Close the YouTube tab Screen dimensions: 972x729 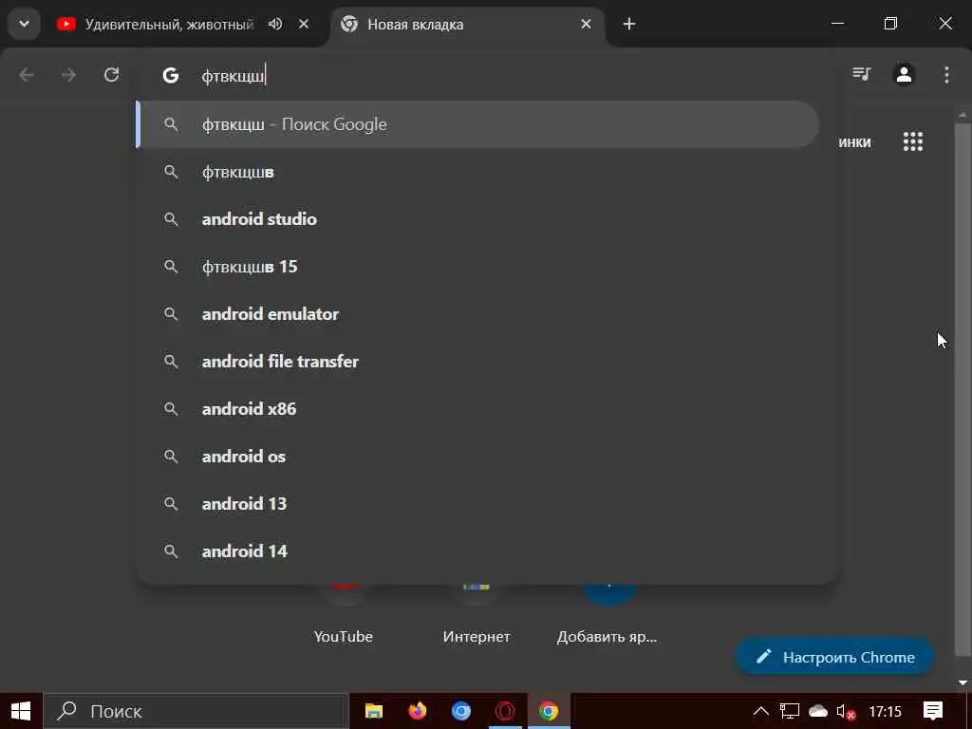(304, 24)
